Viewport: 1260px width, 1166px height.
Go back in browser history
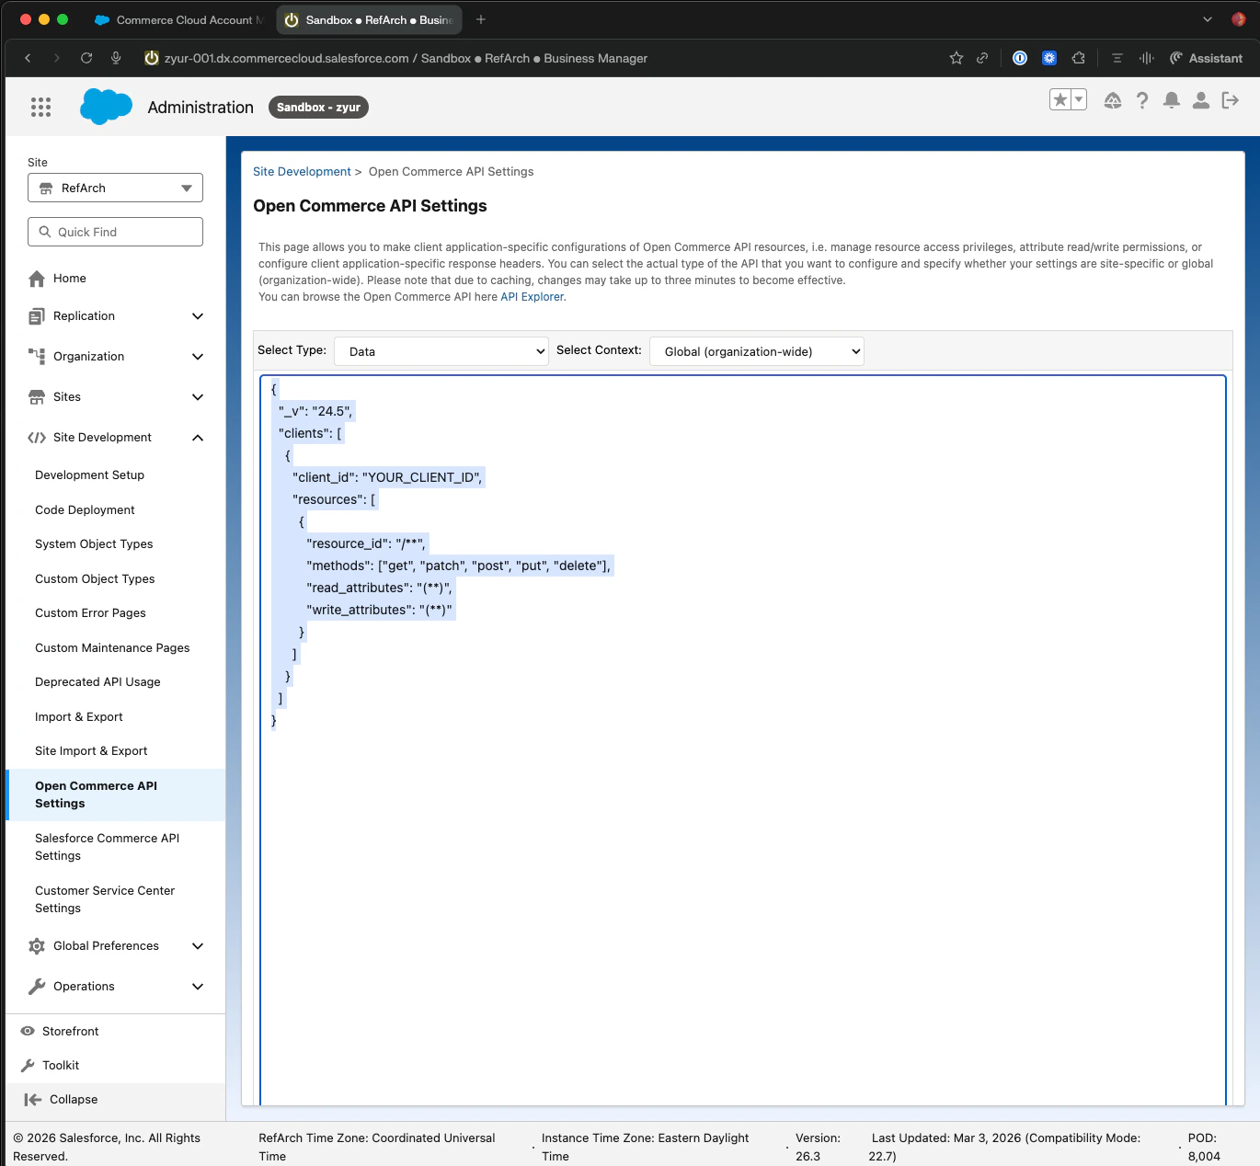(x=28, y=58)
